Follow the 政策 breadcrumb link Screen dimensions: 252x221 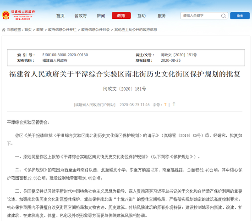pos(40,30)
